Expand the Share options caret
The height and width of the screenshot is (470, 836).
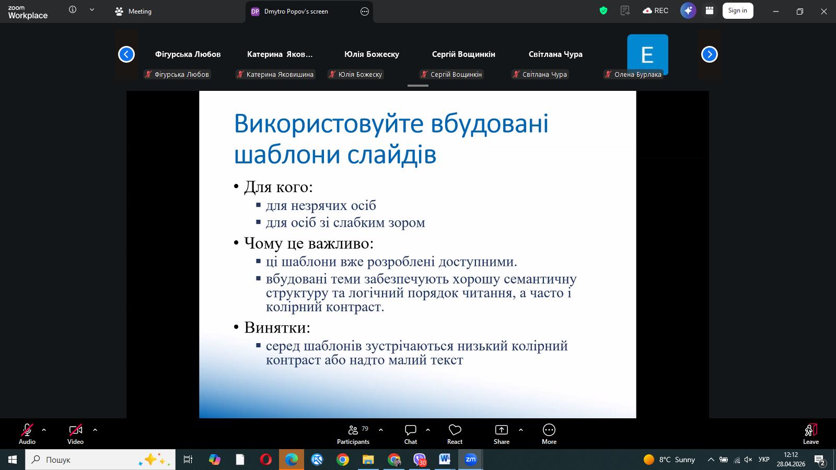point(521,430)
